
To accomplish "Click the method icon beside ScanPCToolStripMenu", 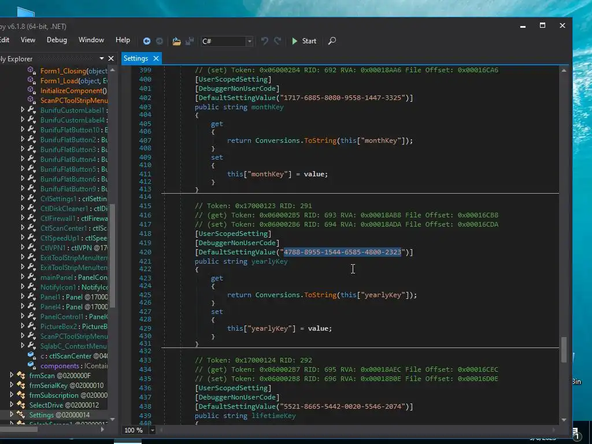I will 32,100.
